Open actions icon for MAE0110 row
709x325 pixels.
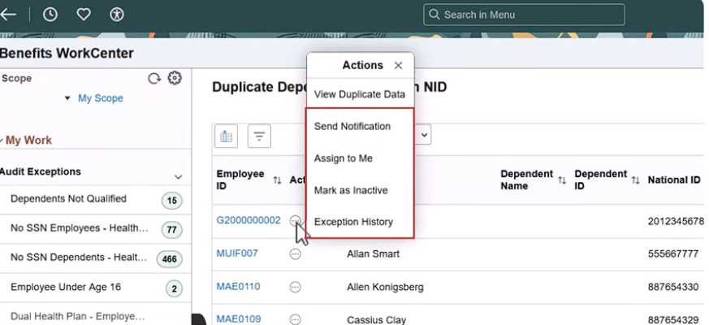[x=295, y=287]
